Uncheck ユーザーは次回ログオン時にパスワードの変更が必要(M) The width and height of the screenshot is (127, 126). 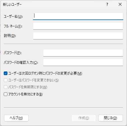point(5,73)
